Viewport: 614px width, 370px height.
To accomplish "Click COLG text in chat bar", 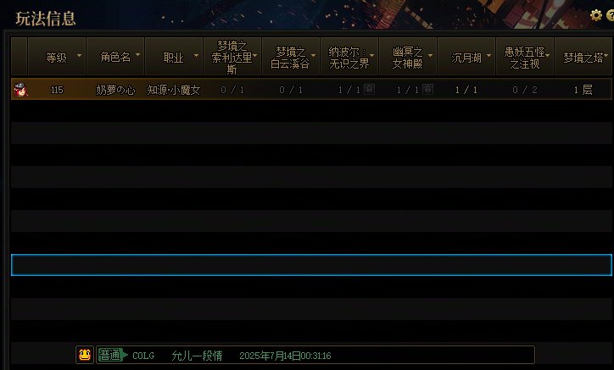I will click(x=143, y=356).
